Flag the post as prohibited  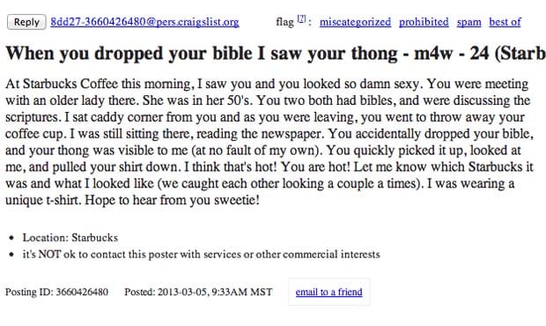(424, 22)
